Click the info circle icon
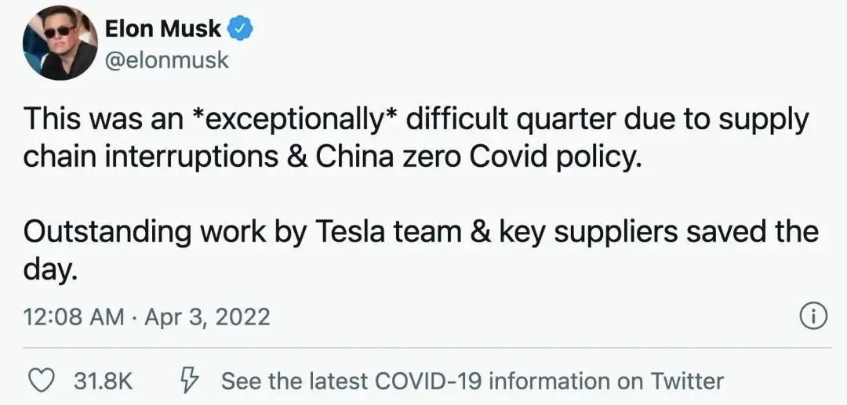 point(812,316)
